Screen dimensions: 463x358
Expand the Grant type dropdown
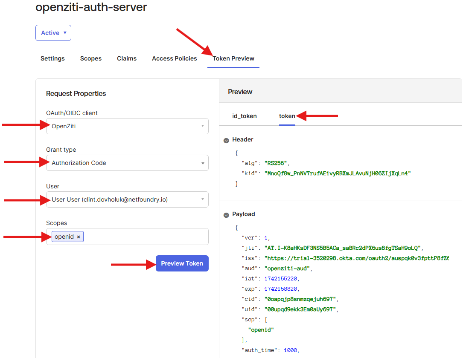click(x=127, y=162)
